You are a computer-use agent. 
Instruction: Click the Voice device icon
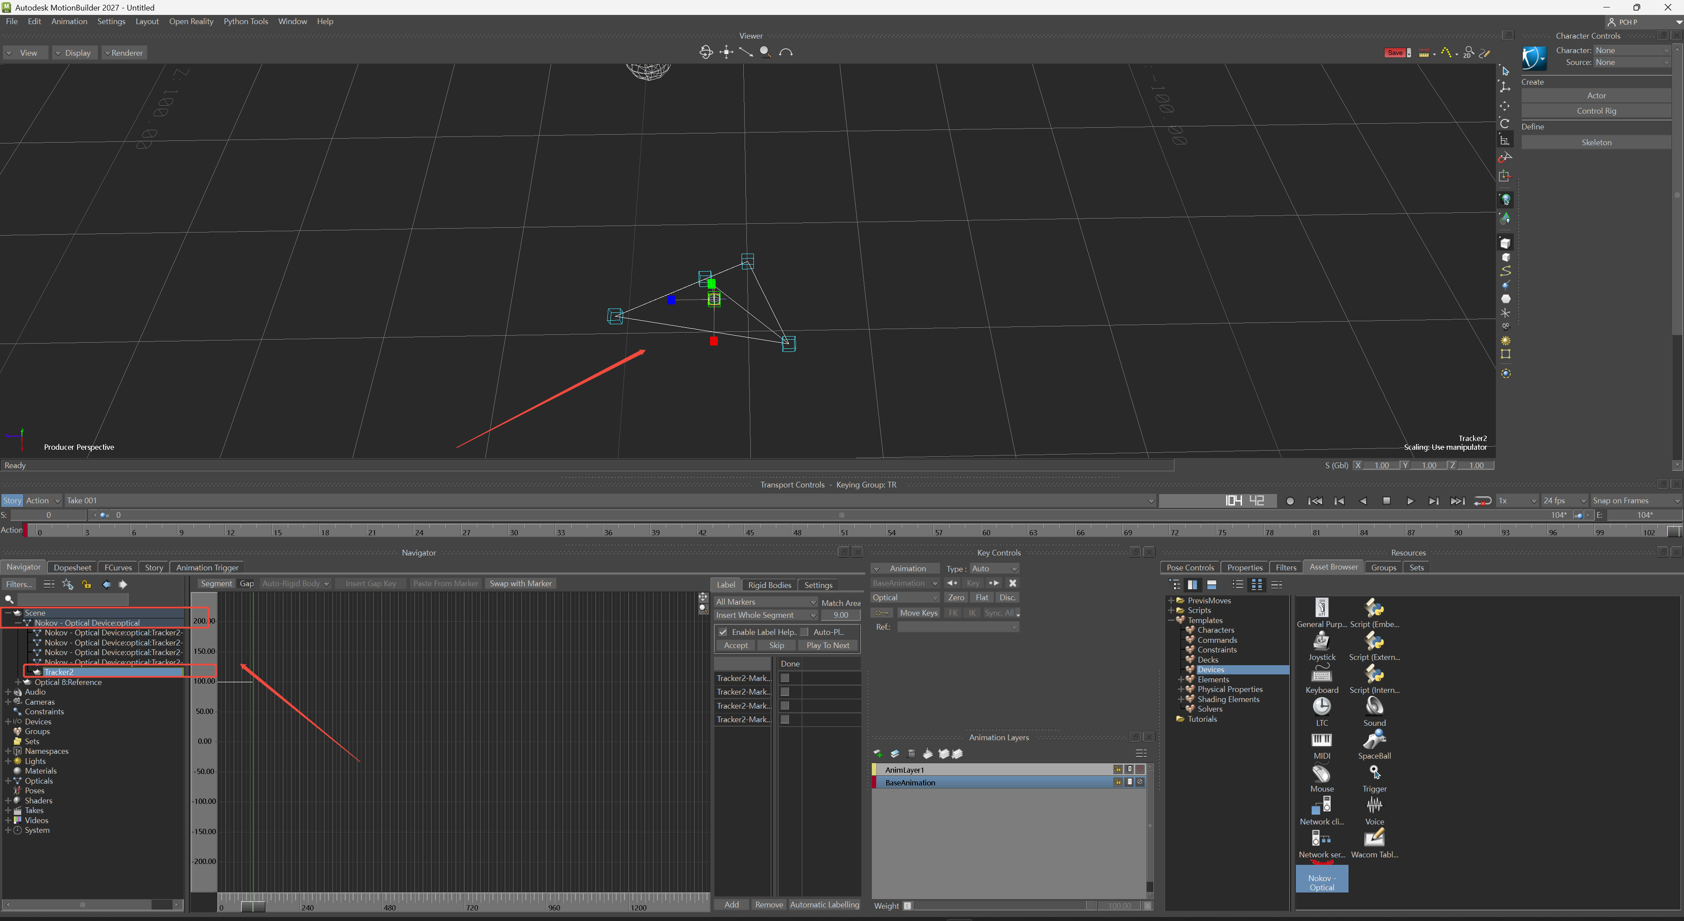pyautogui.click(x=1374, y=805)
